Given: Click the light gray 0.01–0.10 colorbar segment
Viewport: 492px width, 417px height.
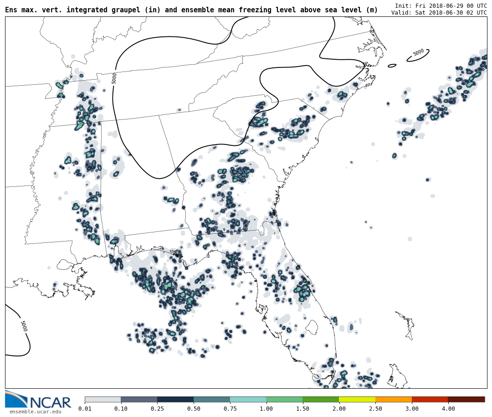Looking at the screenshot, I should click(x=102, y=399).
